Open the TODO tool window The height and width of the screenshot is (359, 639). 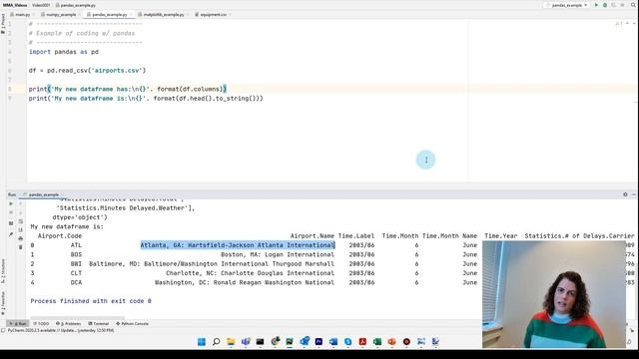tap(41, 323)
